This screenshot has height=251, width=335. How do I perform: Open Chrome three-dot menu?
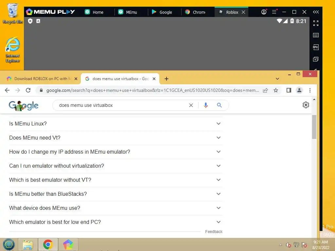[x=310, y=90]
